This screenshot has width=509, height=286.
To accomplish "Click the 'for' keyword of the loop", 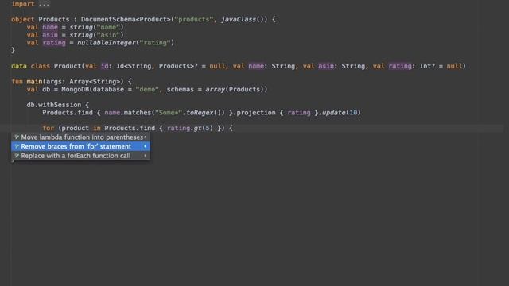I will click(48, 129).
